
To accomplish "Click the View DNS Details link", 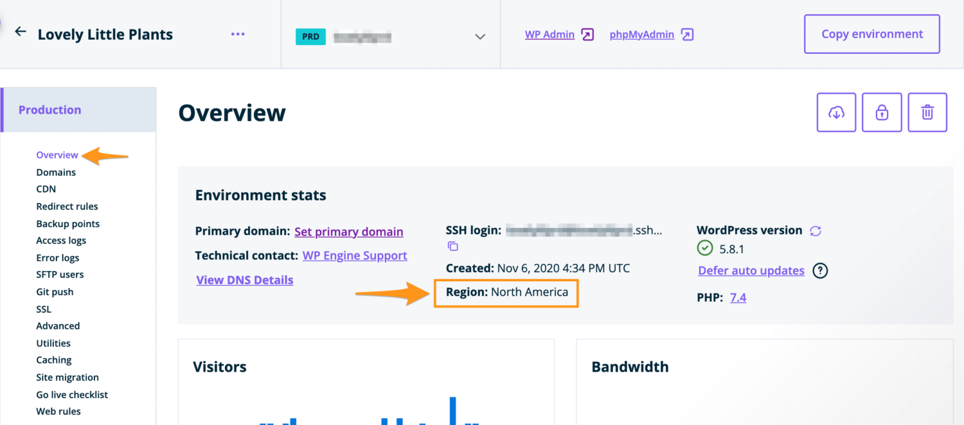I will click(245, 280).
